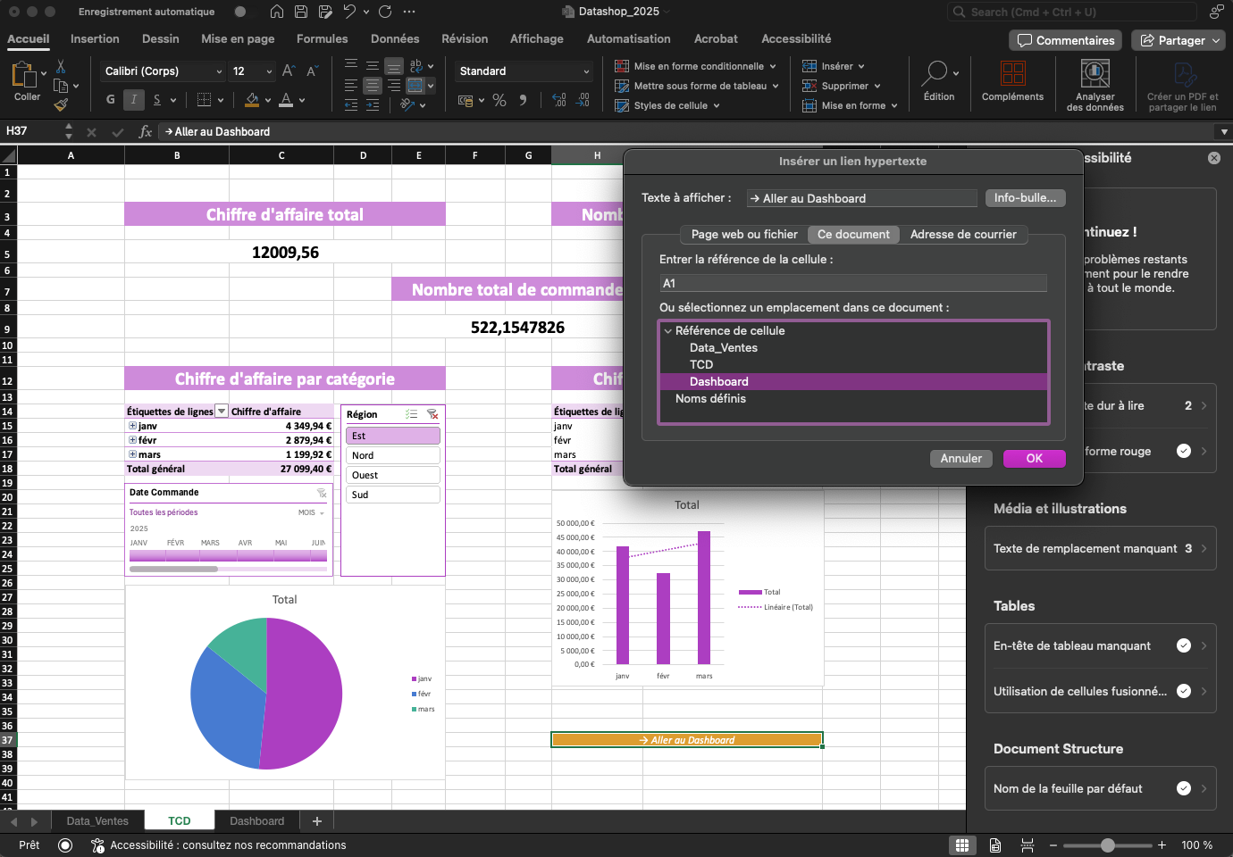This screenshot has width=1233, height=857.
Task: Apply bold with the G button
Action: tap(110, 99)
